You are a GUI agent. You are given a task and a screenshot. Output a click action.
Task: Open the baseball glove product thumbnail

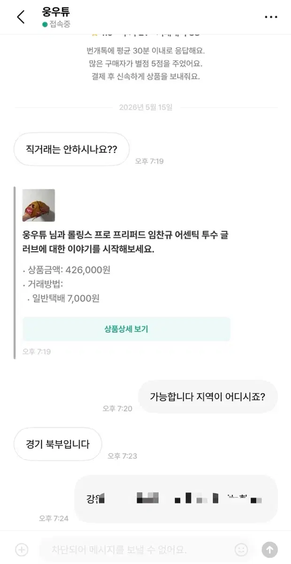pos(38,205)
